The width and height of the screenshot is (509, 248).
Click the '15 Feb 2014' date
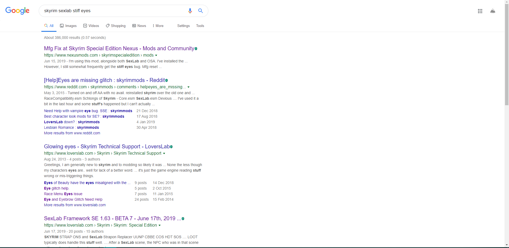163,199
